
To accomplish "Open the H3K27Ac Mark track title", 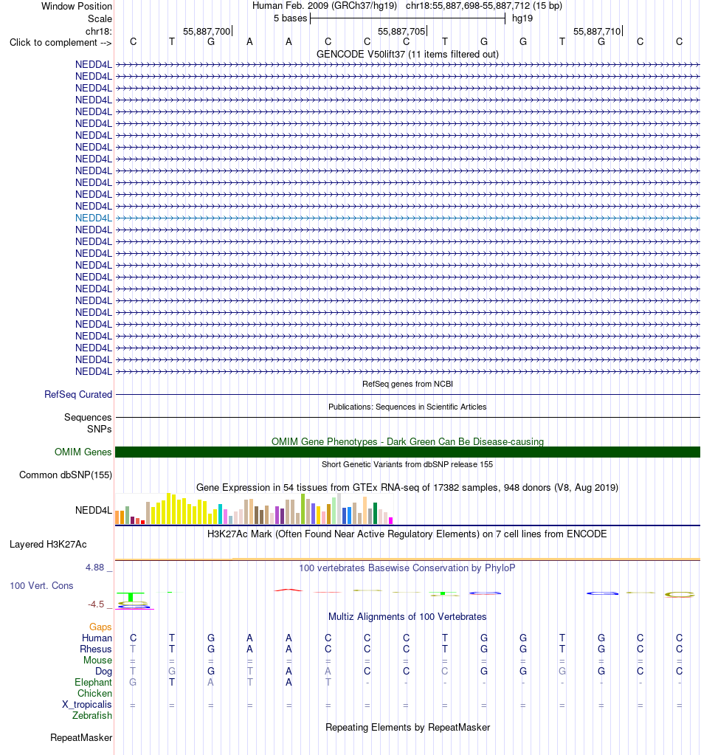I will click(x=407, y=534).
